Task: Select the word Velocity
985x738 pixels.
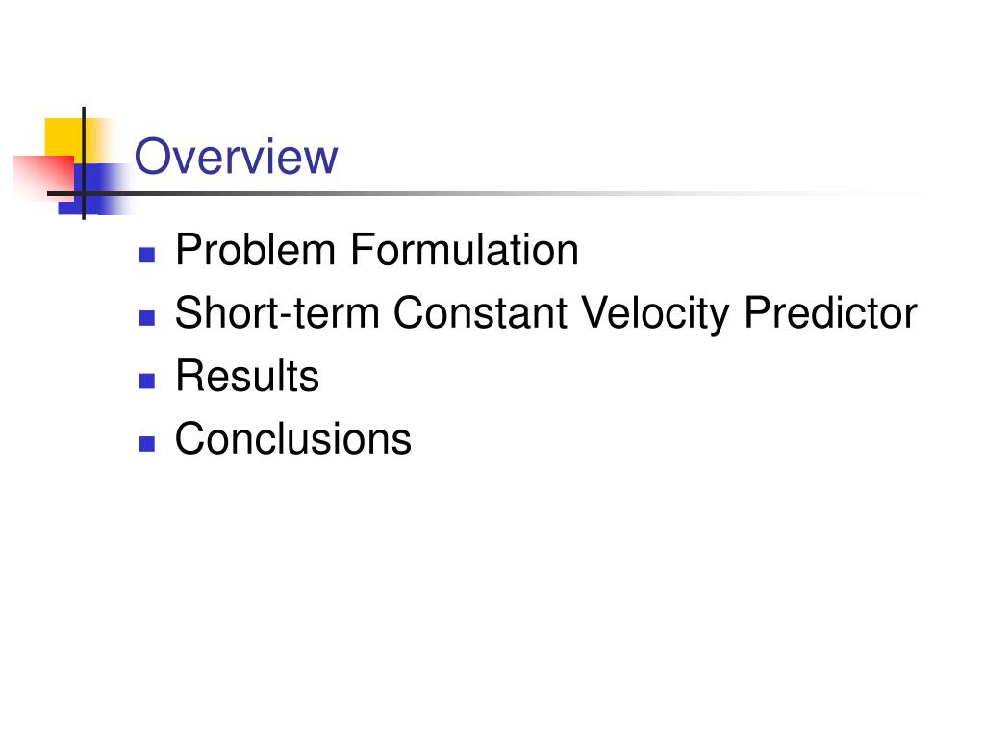Action: point(654,313)
